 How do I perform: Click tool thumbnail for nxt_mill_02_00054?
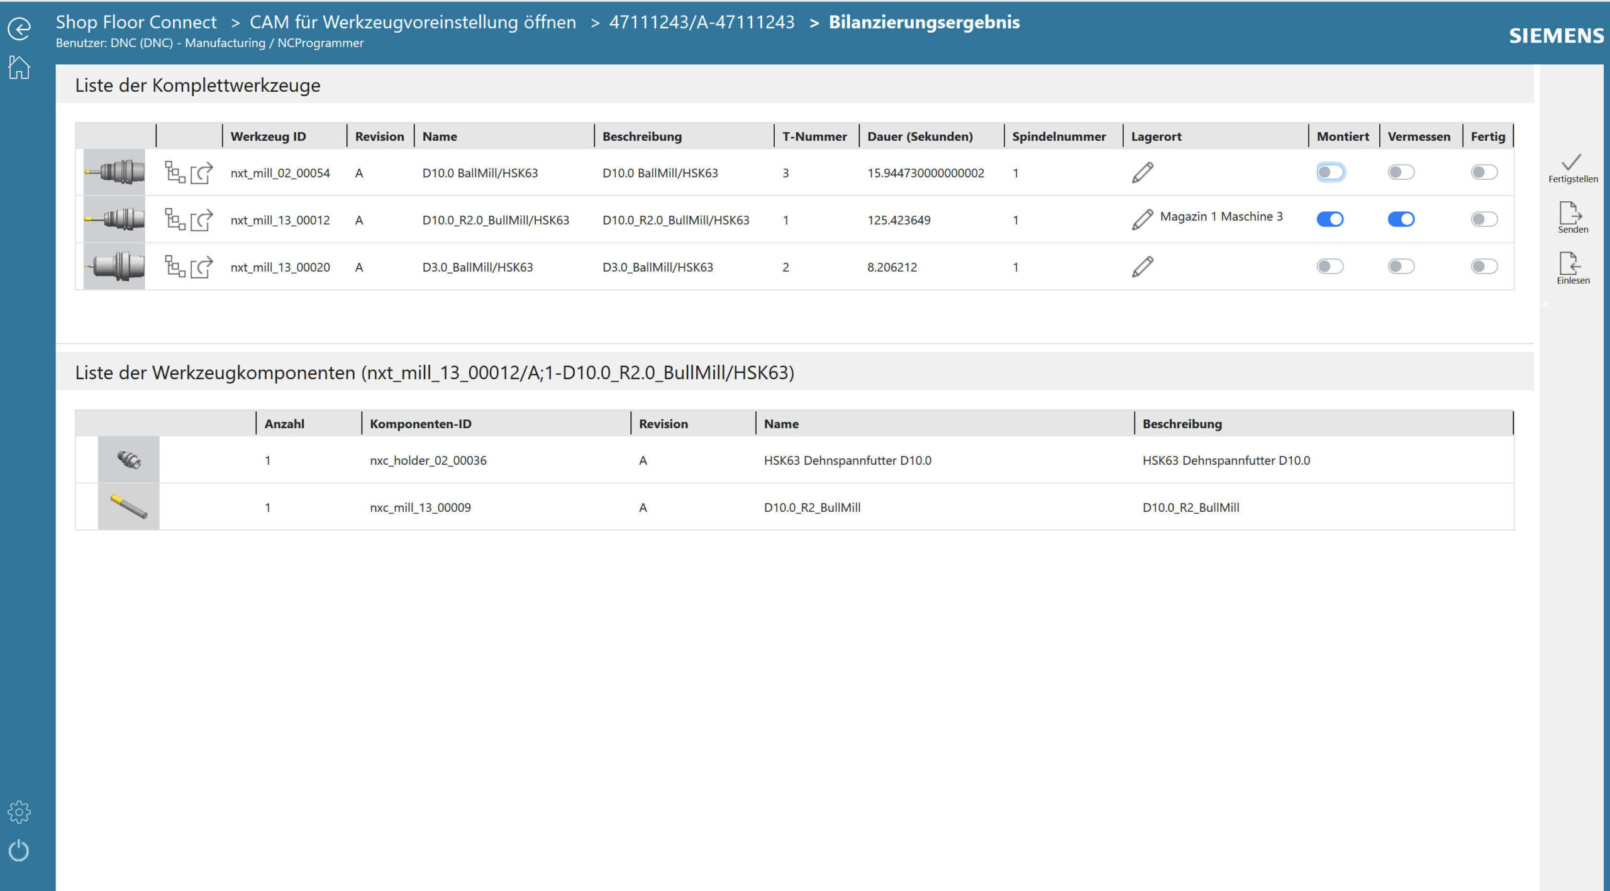coord(114,172)
